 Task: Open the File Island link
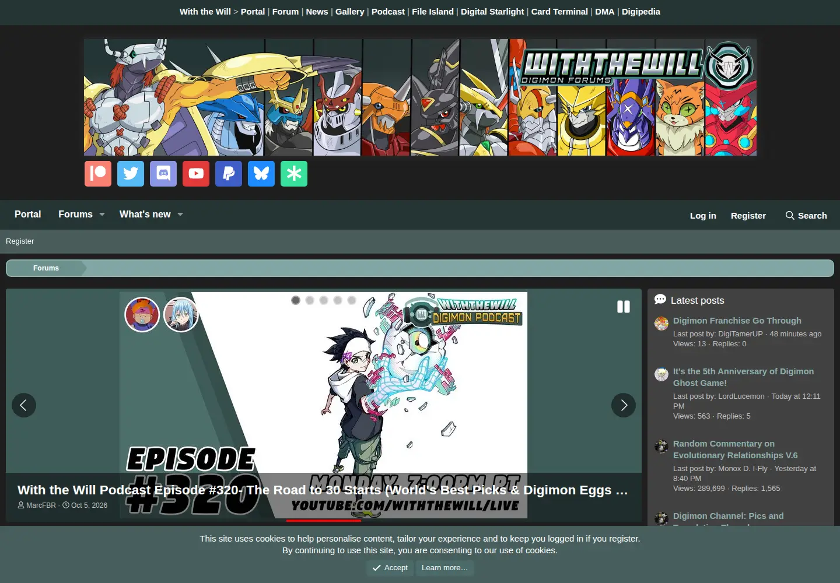point(433,12)
